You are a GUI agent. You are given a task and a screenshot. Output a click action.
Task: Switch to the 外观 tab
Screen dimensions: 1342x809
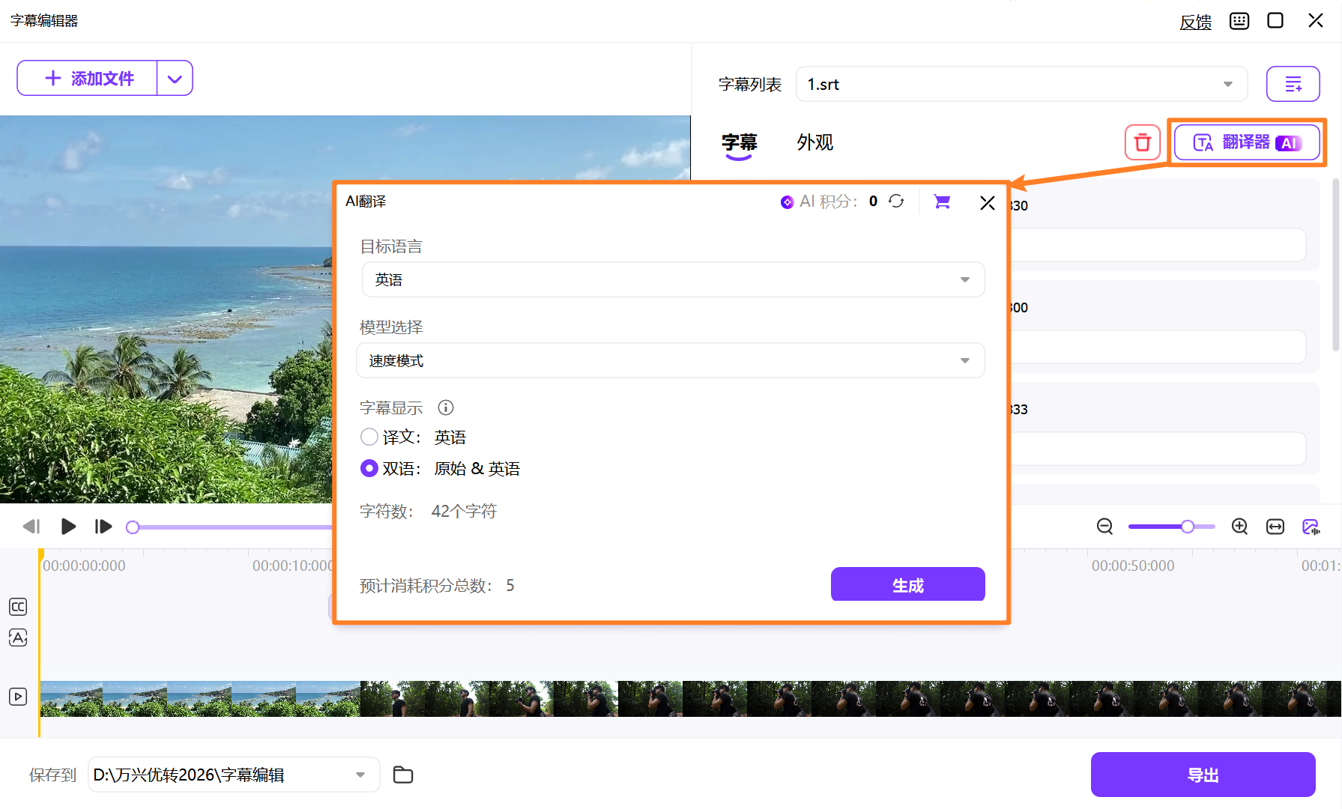click(x=815, y=142)
